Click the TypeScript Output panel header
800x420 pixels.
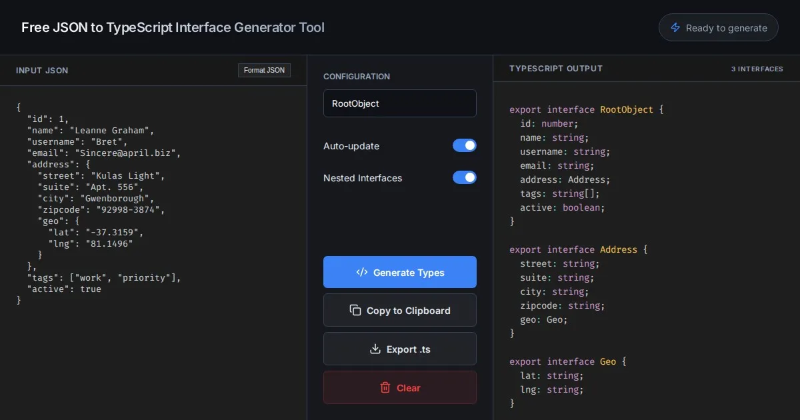point(556,69)
